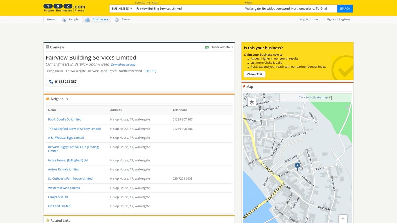Viewport: 397px width, 223px height.
Task: Open the People navigation tab
Action: coord(70,19)
